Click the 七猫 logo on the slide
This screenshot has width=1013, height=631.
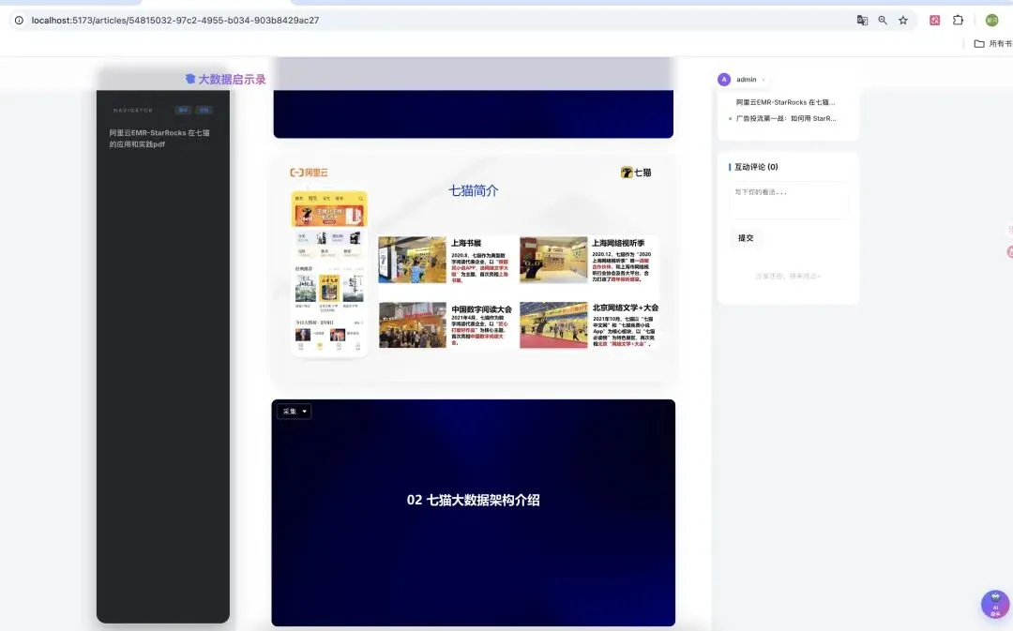636,173
